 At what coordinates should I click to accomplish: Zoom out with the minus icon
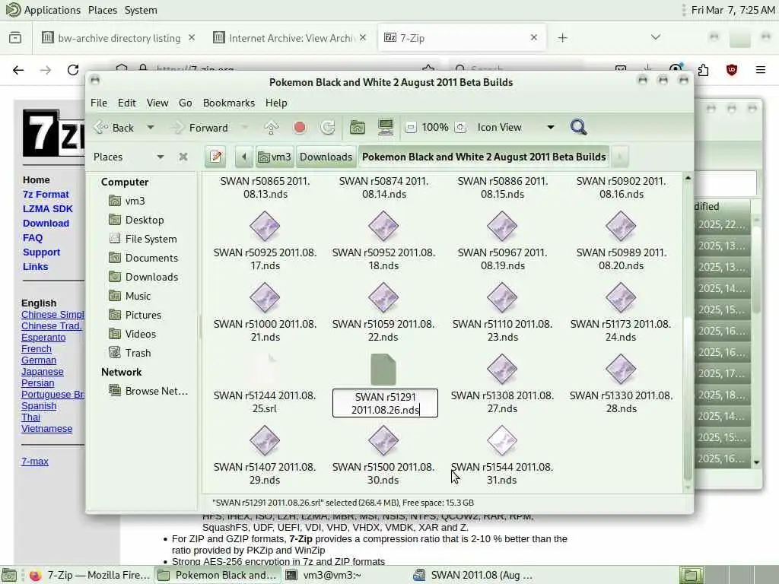click(x=410, y=128)
